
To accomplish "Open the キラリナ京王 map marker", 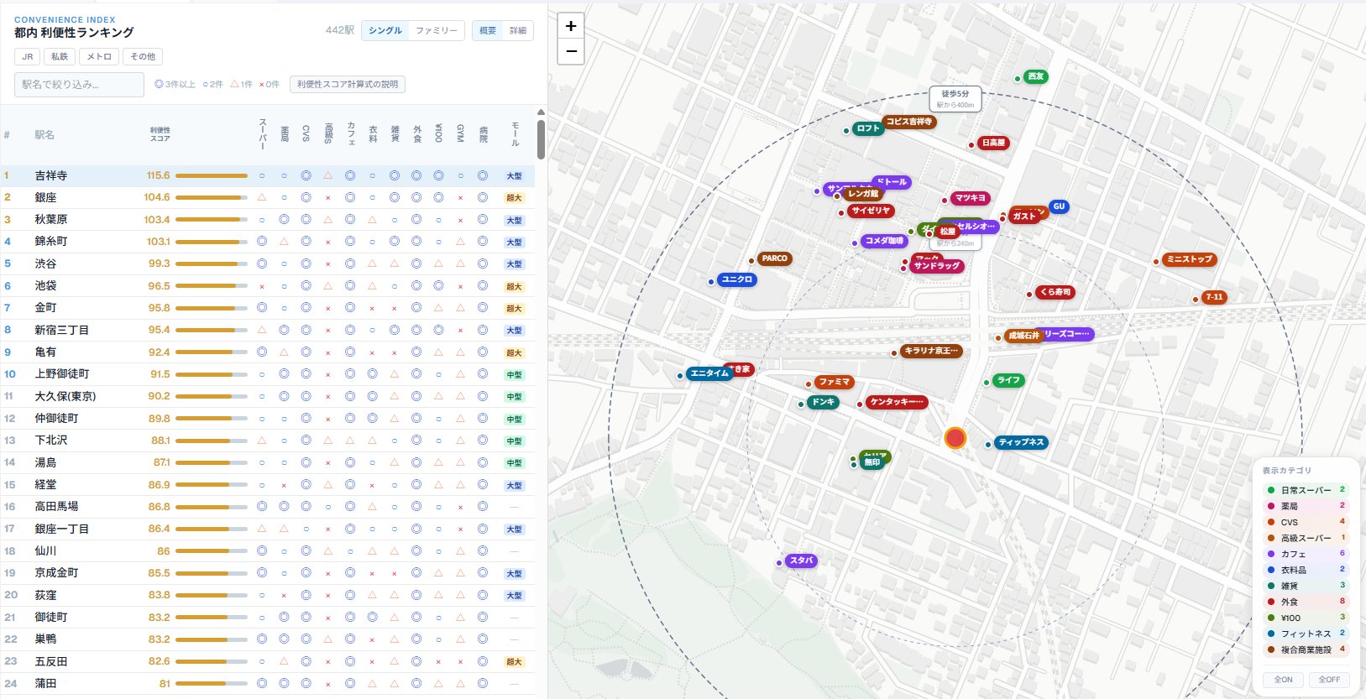I will [930, 351].
